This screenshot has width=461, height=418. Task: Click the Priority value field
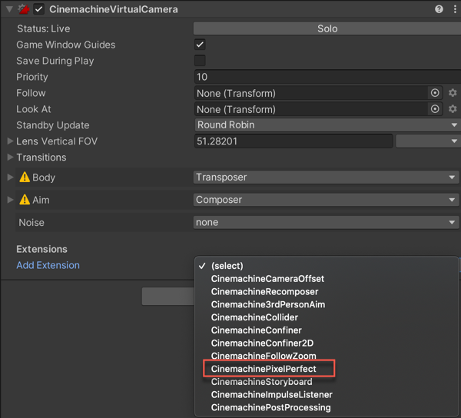click(327, 77)
